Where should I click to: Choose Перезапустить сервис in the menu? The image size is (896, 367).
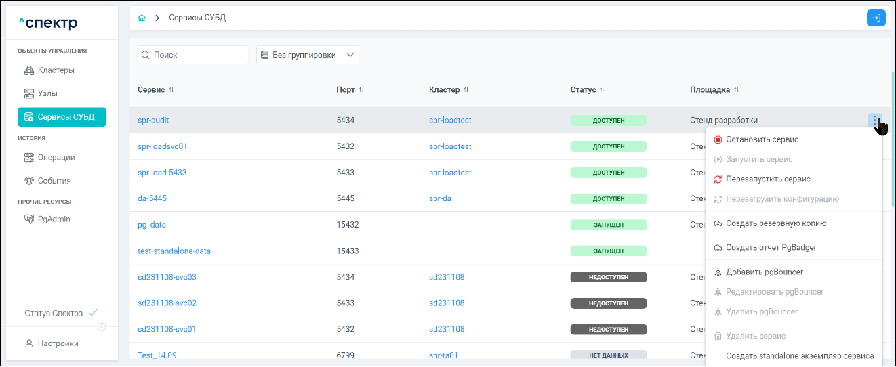[x=768, y=179]
